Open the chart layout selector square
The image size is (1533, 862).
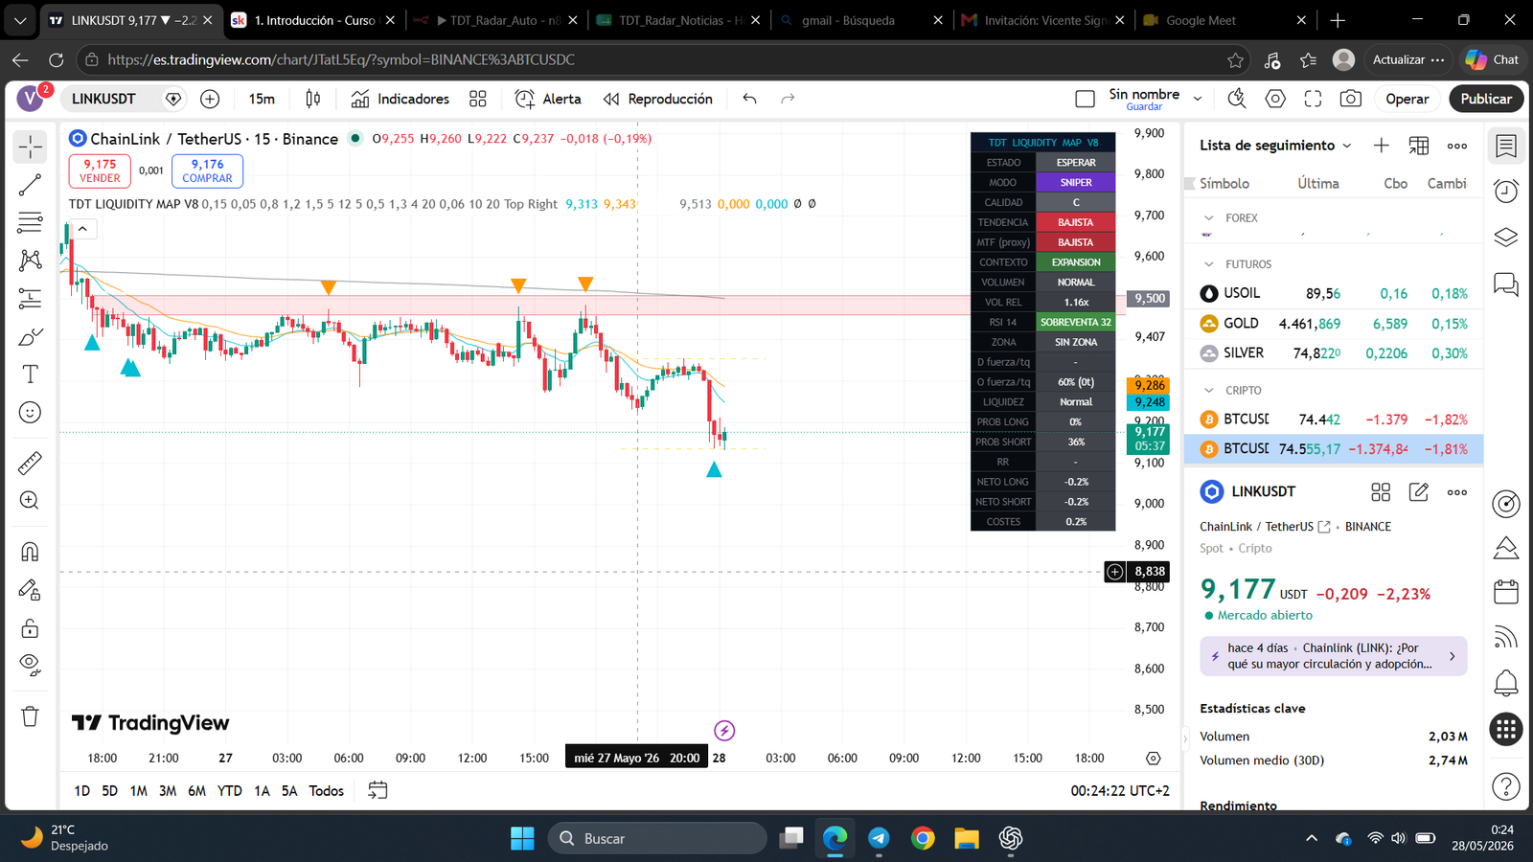[x=1085, y=99]
